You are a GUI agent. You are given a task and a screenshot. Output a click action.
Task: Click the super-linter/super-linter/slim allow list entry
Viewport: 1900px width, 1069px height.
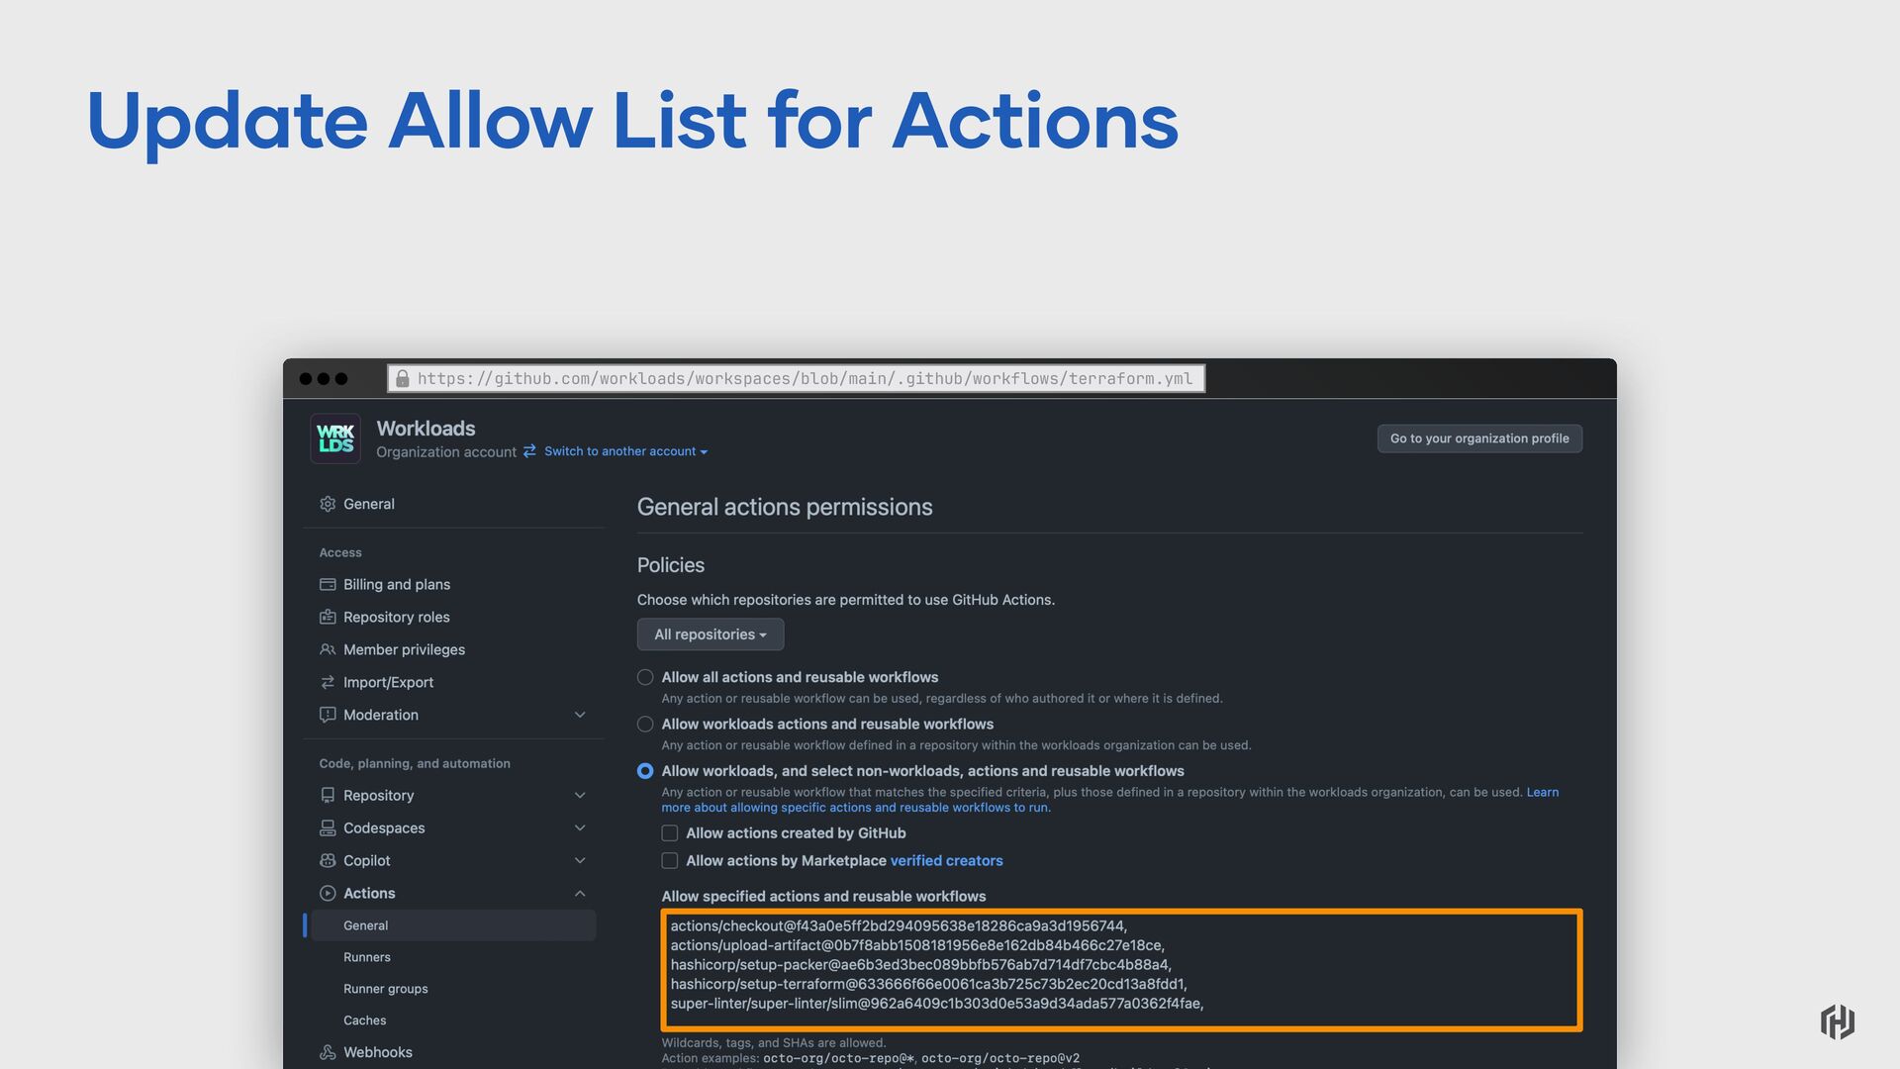coord(937,1004)
